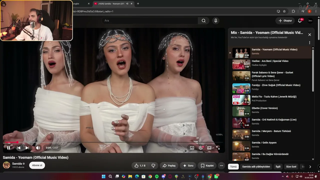
Task: Play Fundyy - Zirve Soğuk from the playlist
Action: (270, 88)
